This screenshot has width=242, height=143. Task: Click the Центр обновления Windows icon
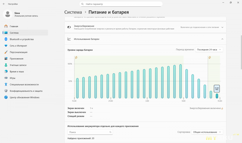coord(6,97)
